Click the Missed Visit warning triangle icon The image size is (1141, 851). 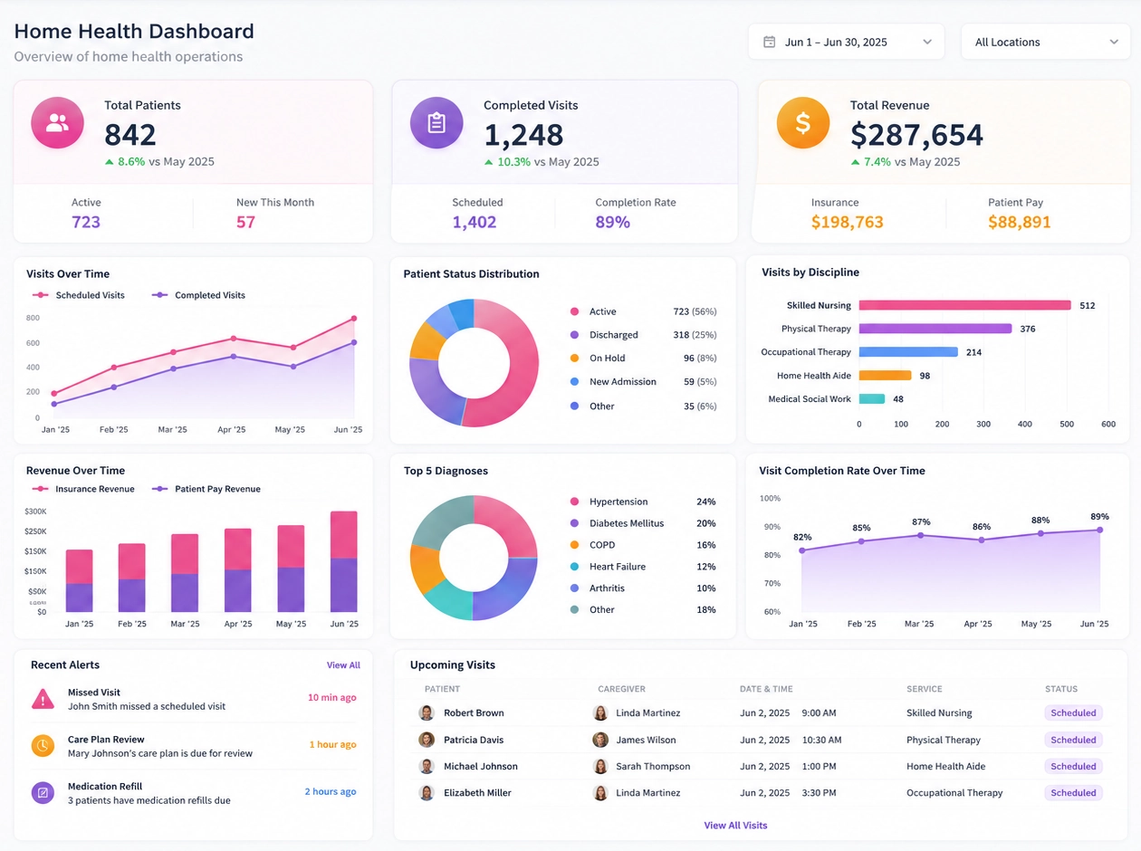point(43,699)
